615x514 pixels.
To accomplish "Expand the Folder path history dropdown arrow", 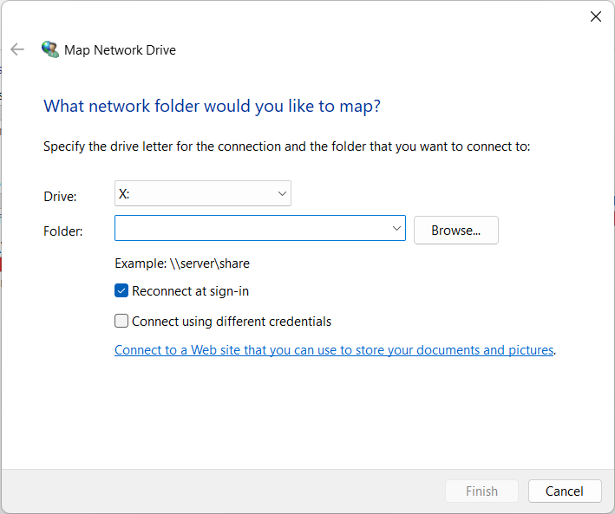I will [x=396, y=228].
